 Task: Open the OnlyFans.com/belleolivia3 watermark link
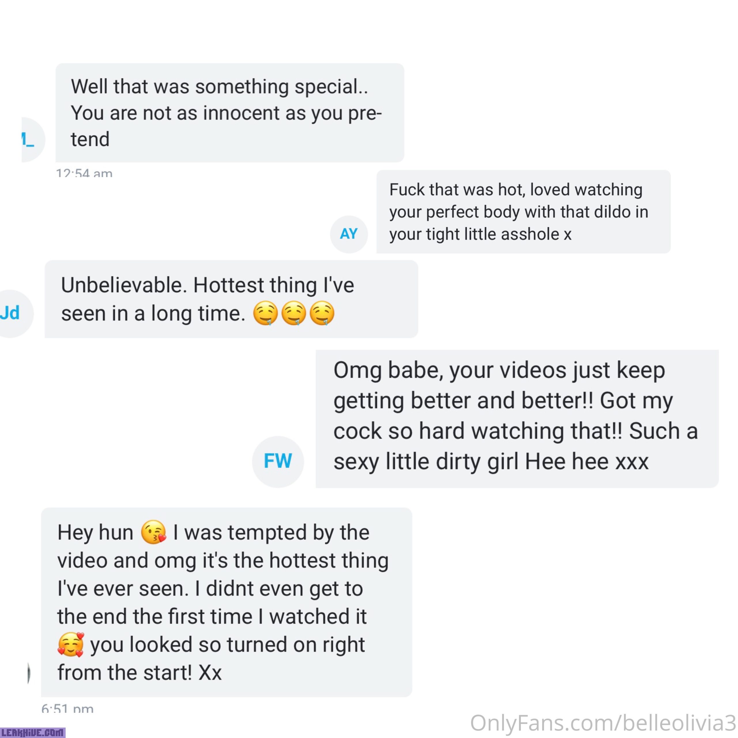pyautogui.click(x=603, y=723)
